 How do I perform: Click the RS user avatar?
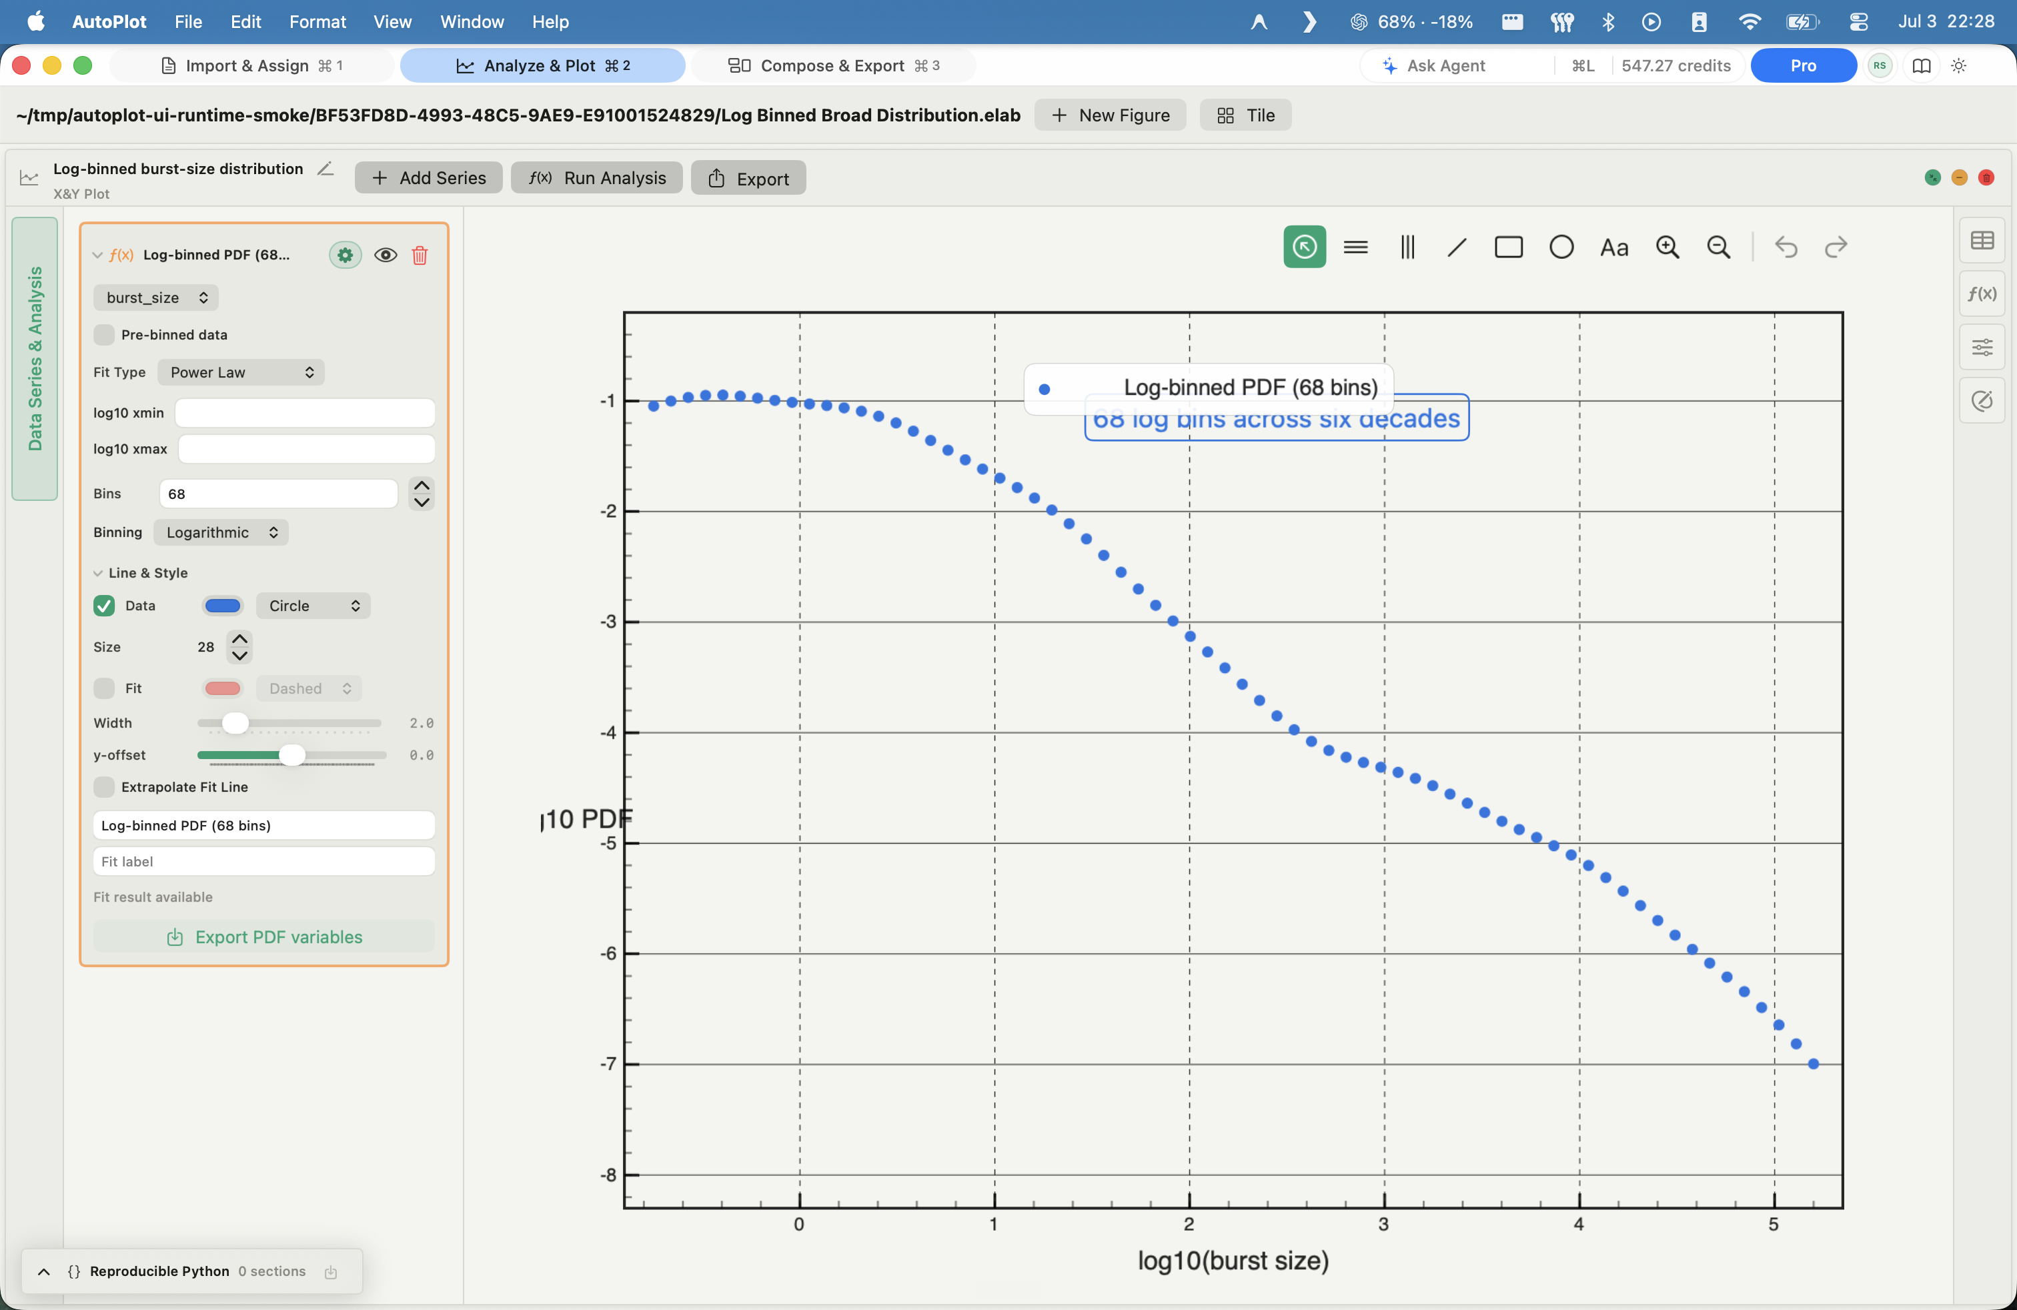(x=1880, y=65)
